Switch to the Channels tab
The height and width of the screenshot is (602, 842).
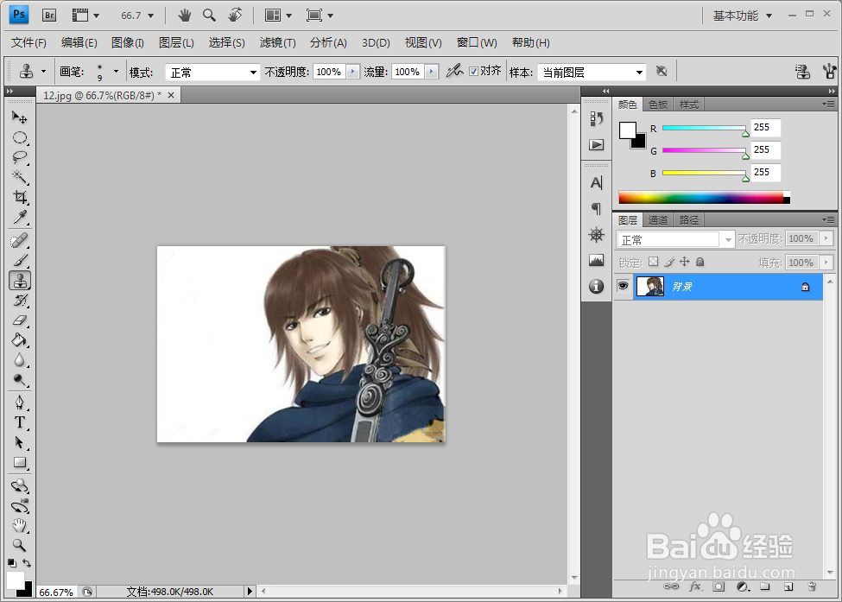[x=658, y=220]
